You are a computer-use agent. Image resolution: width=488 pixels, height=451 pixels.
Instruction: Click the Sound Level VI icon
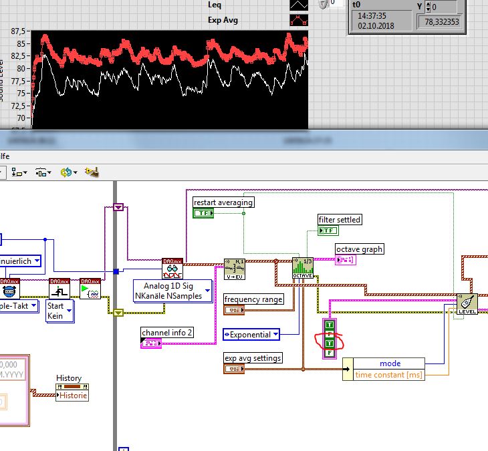pyautogui.click(x=467, y=304)
